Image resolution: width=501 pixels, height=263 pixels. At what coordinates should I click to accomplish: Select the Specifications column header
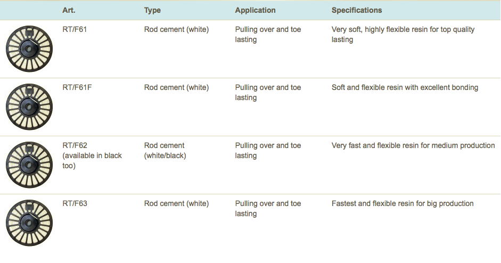click(357, 10)
